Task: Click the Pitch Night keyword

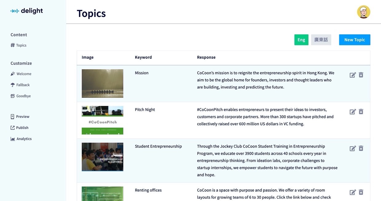Action: [145, 110]
